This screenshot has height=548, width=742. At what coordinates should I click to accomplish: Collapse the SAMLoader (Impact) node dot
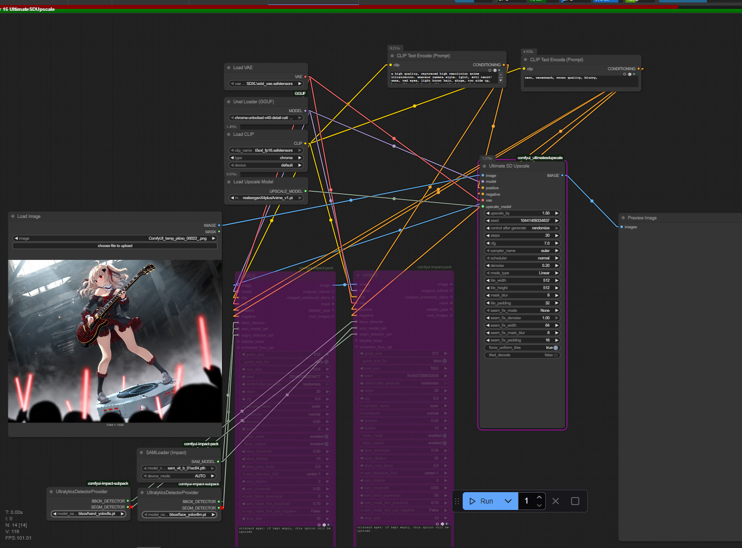[141, 453]
